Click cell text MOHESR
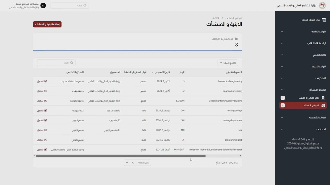This screenshot has height=185, width=330. (x=179, y=150)
